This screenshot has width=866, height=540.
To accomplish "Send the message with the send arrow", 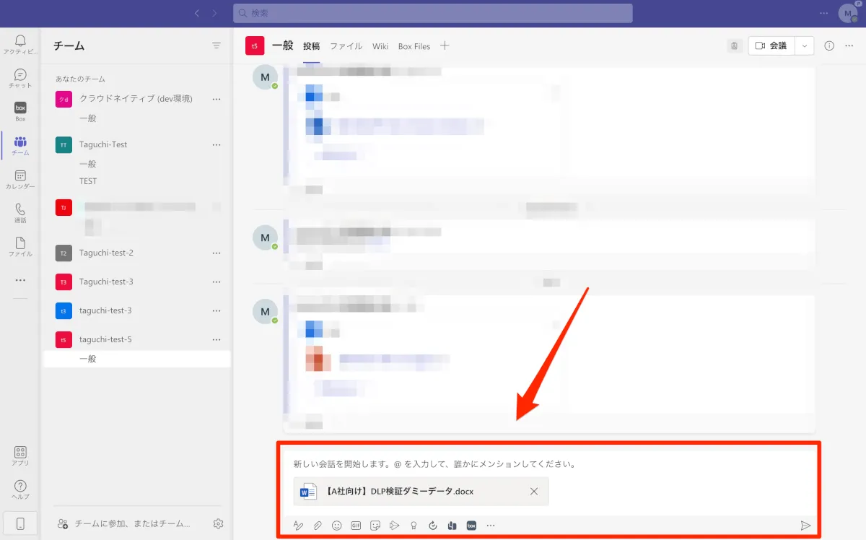I will (x=806, y=526).
